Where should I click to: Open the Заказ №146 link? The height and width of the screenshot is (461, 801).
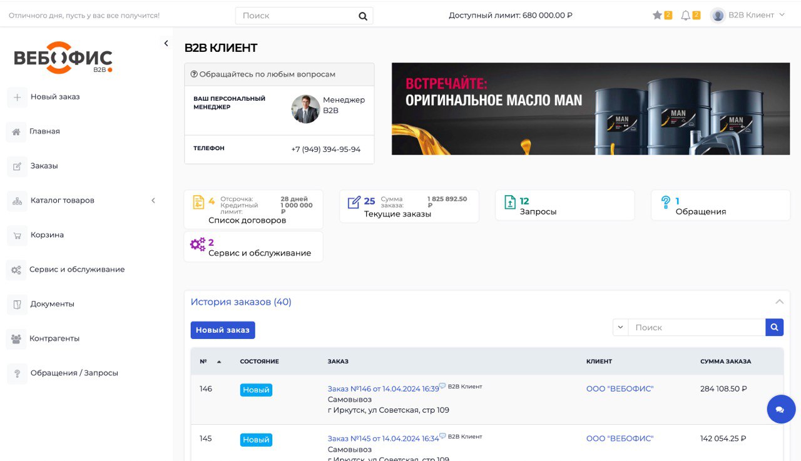(x=382, y=388)
